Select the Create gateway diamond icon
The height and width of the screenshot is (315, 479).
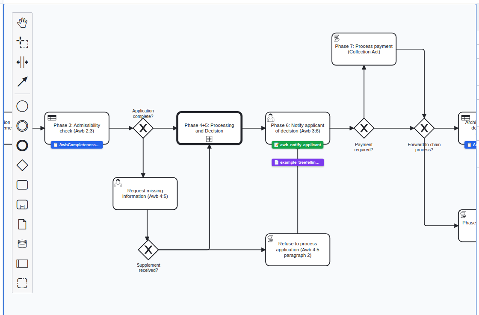[x=22, y=165]
